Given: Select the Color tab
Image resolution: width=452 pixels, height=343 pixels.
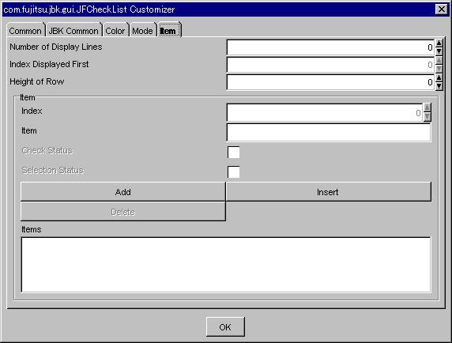Looking at the screenshot, I should click(x=115, y=30).
